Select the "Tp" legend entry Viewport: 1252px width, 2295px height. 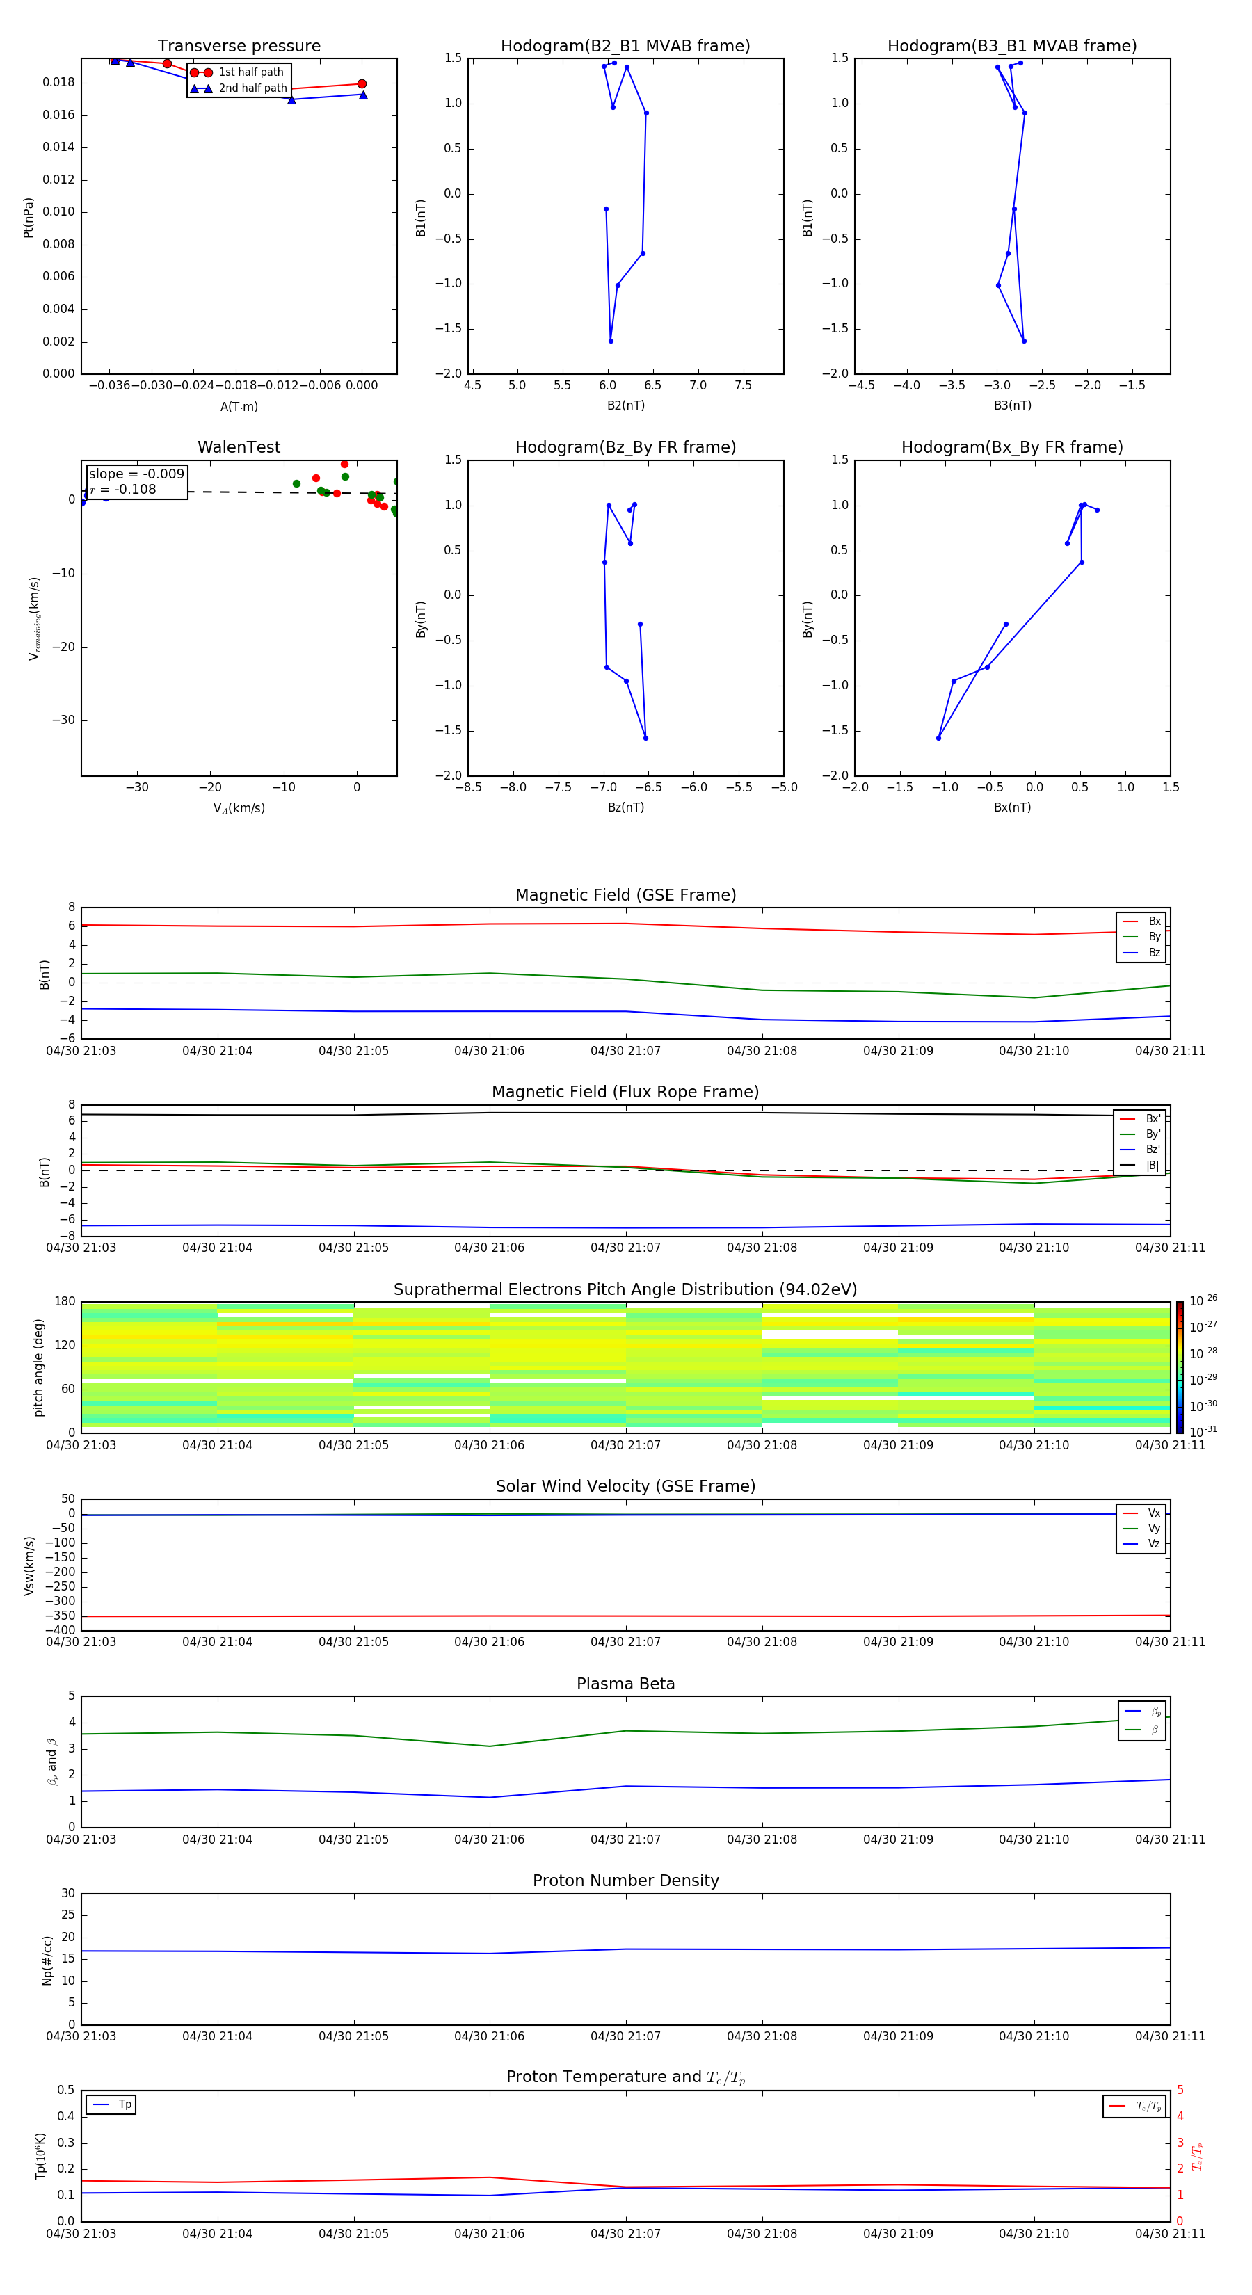111,2104
